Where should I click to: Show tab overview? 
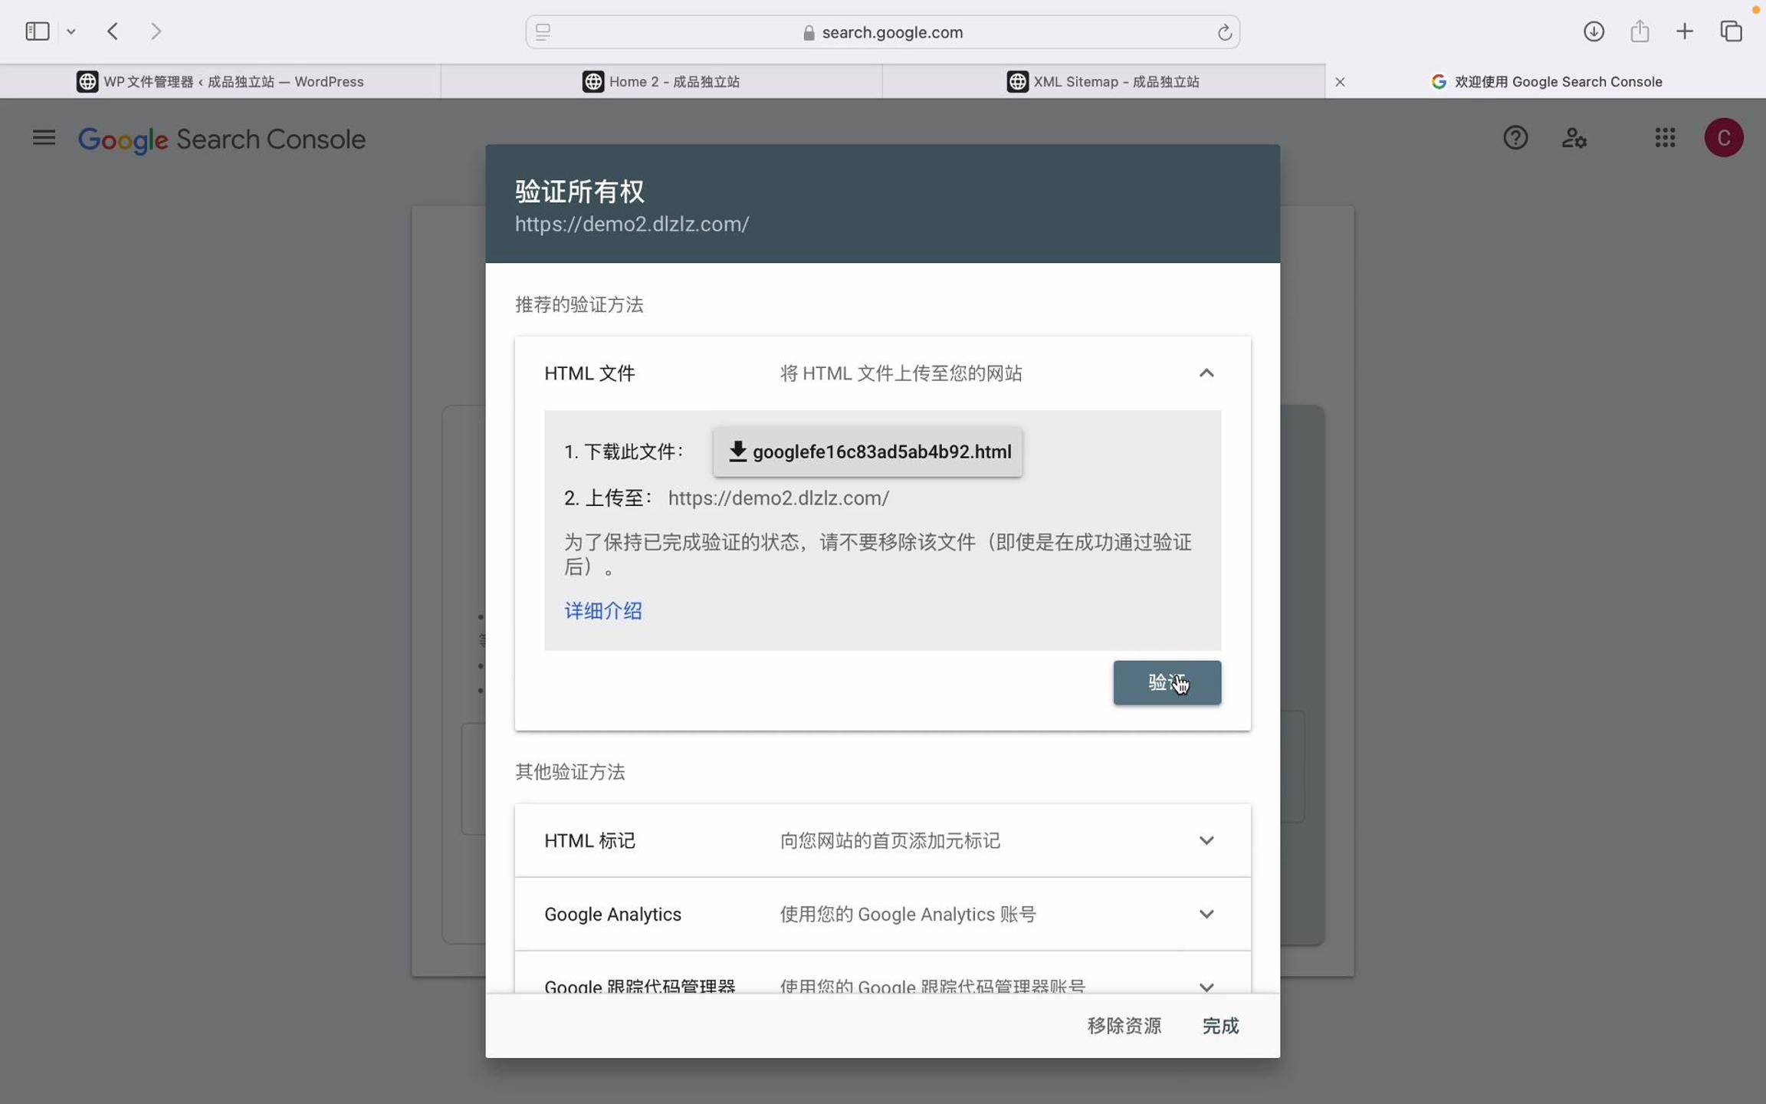pyautogui.click(x=1732, y=31)
